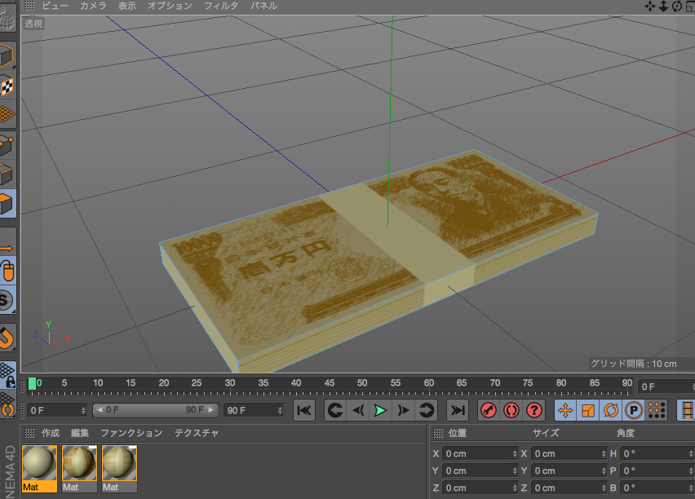
Task: Open the カメラ menu
Action: tap(93, 6)
